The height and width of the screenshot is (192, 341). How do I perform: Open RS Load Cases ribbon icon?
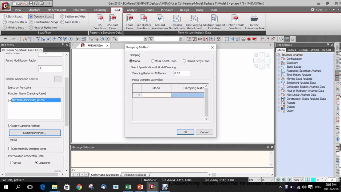coord(112,22)
